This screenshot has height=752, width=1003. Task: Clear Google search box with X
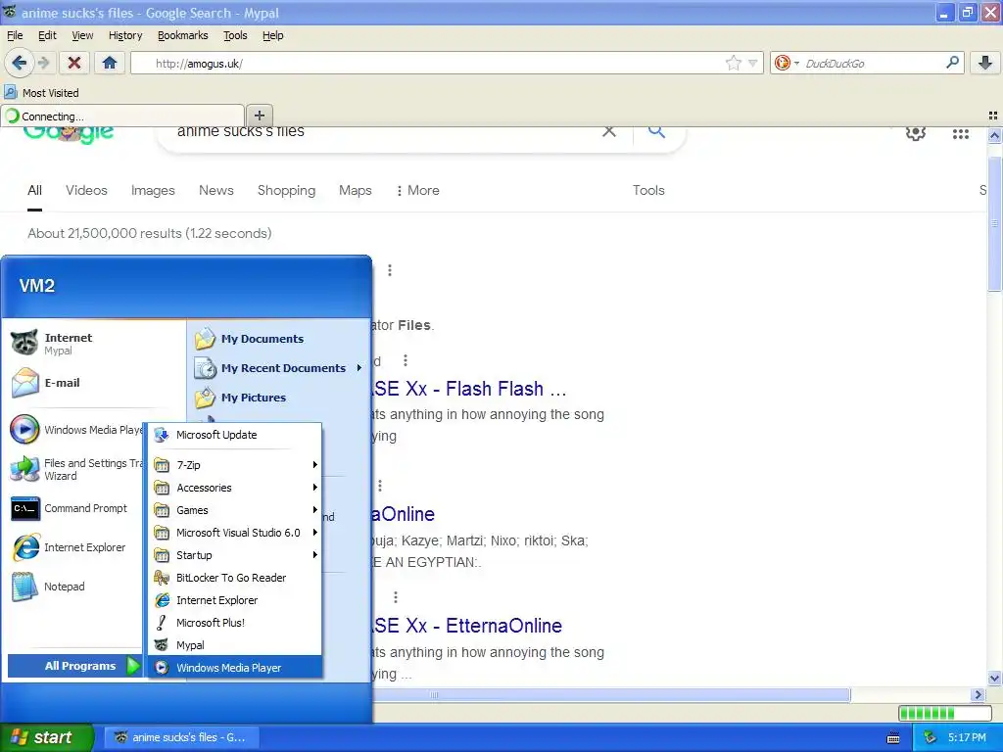[609, 132]
